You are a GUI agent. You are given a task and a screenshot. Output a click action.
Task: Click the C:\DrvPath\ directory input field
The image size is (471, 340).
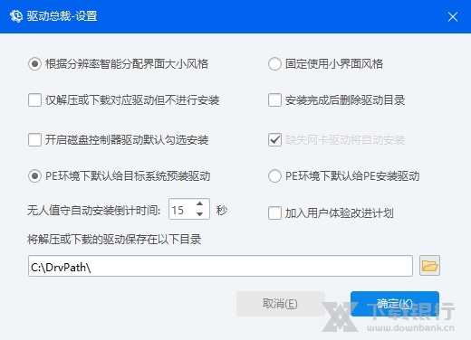[220, 266]
